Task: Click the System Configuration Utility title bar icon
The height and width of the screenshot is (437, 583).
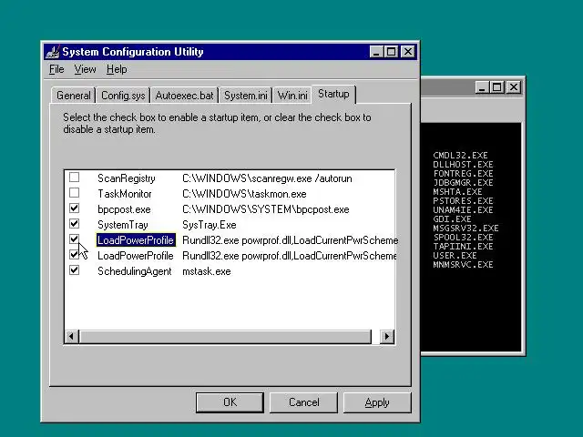Action: pyautogui.click(x=53, y=52)
